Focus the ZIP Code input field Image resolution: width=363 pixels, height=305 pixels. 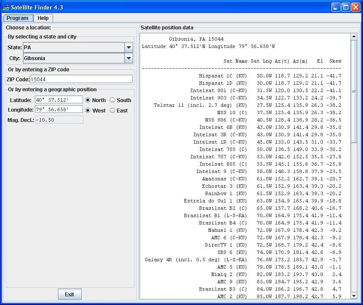81,79
